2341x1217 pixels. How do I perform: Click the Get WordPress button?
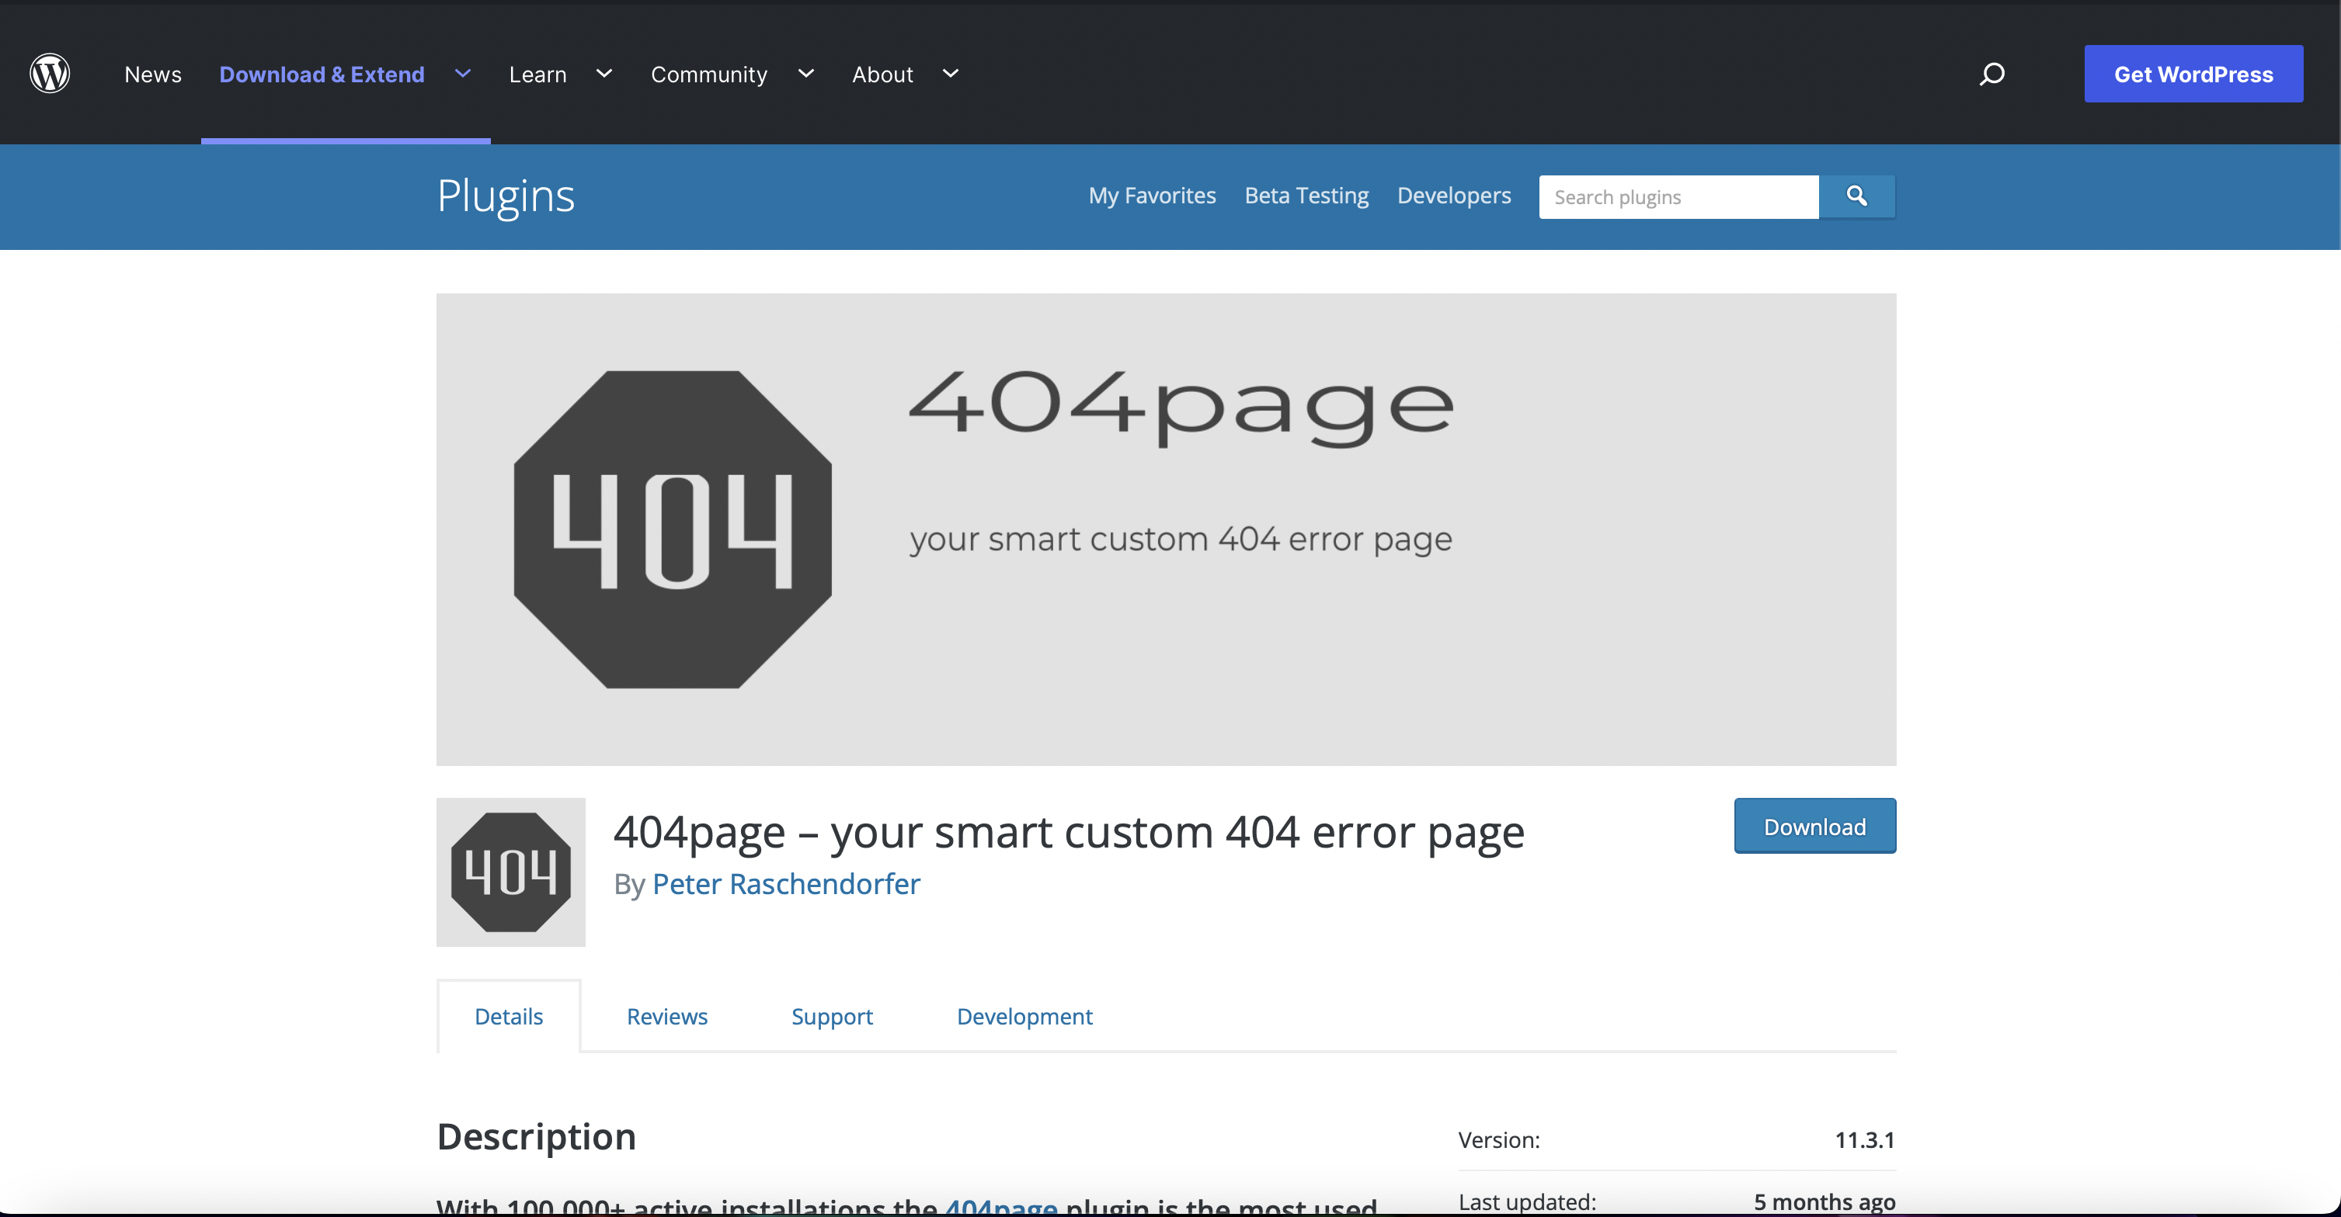[2194, 75]
